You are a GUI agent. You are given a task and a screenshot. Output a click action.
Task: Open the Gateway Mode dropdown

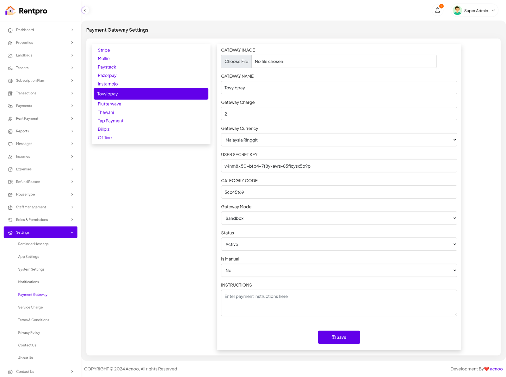339,218
